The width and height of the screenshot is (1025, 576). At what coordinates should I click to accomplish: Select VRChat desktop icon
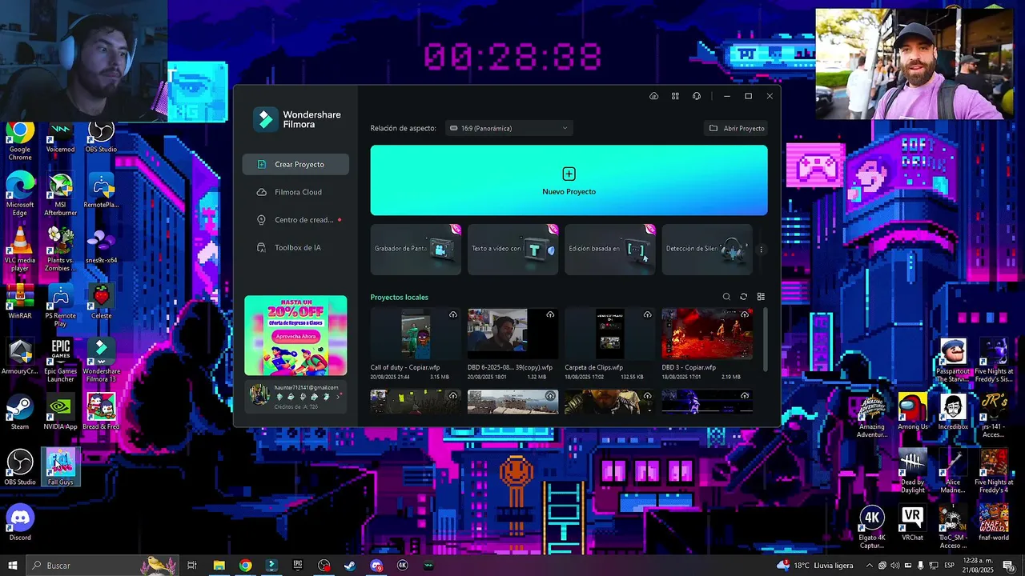[912, 524]
